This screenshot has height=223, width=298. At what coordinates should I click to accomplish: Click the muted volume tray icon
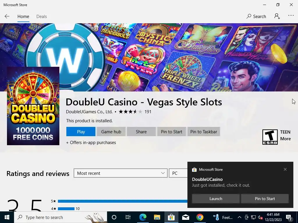[x=260, y=217]
